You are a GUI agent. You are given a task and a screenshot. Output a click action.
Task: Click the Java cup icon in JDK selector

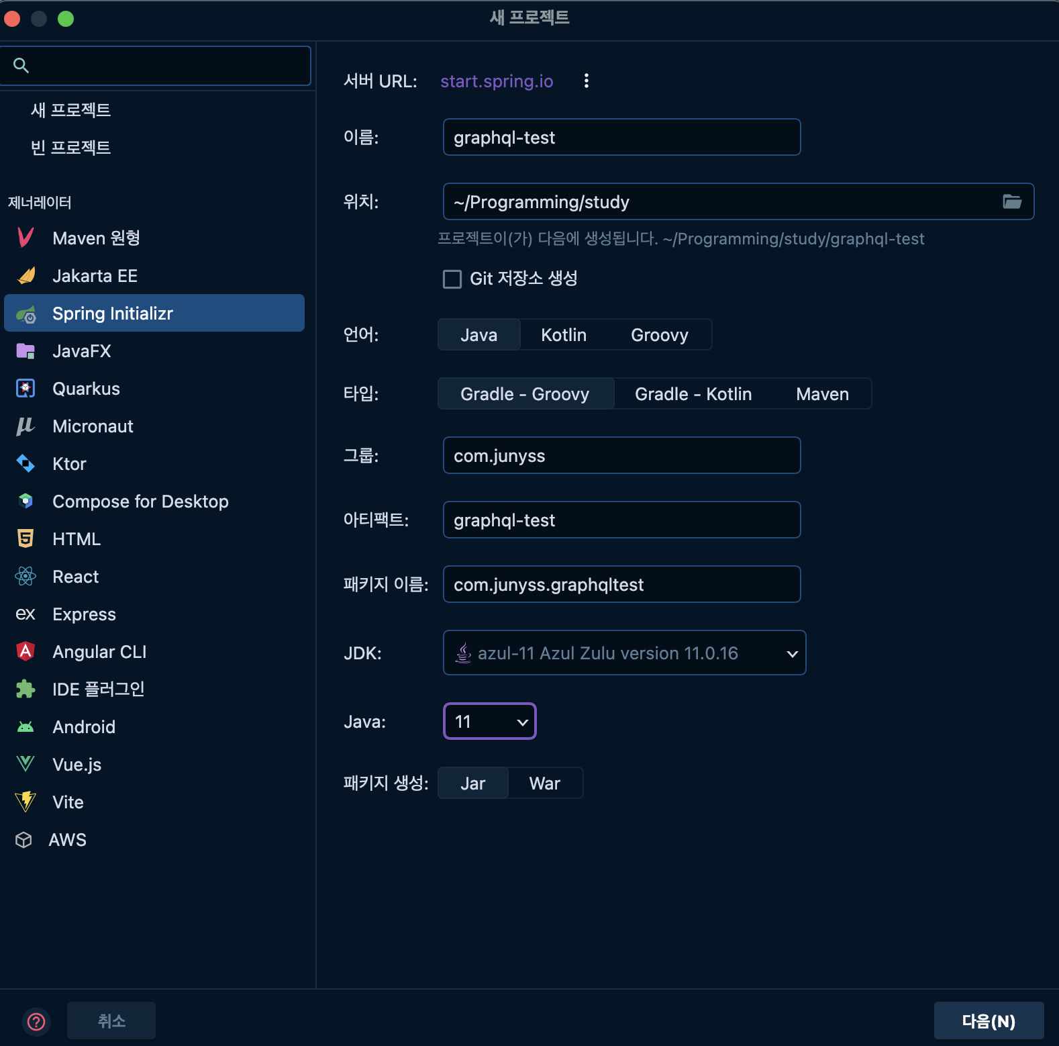(x=463, y=653)
